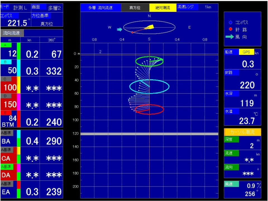Click the cyan layer B color bar
Image resolution: width=268 pixels, height=201 pixels.
click(x=19, y=68)
